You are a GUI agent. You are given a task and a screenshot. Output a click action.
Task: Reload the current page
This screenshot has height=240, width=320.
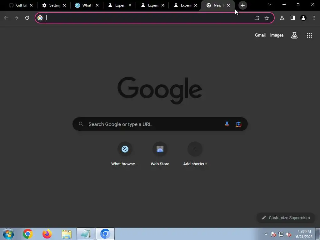click(x=27, y=18)
